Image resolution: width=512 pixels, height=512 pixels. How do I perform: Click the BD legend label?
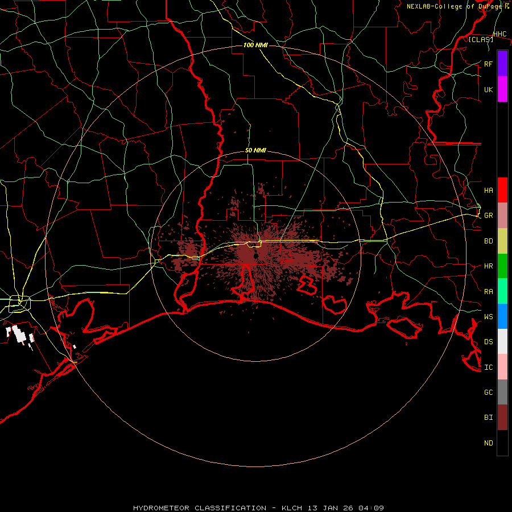pos(488,241)
